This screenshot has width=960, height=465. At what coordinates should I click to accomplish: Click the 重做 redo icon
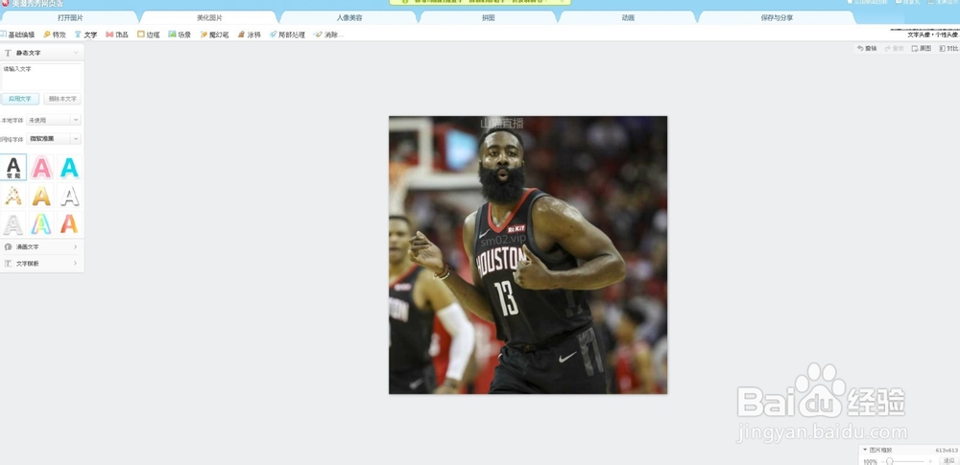(x=894, y=48)
